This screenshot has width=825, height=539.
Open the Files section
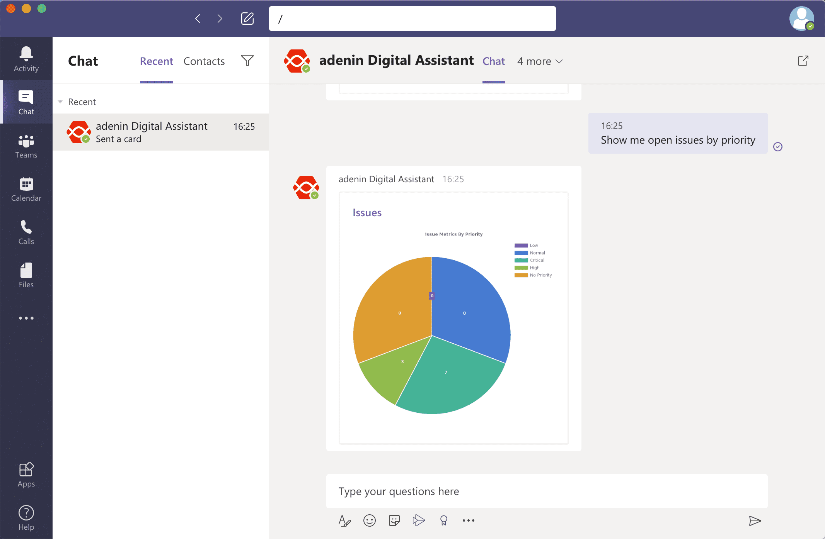(26, 276)
